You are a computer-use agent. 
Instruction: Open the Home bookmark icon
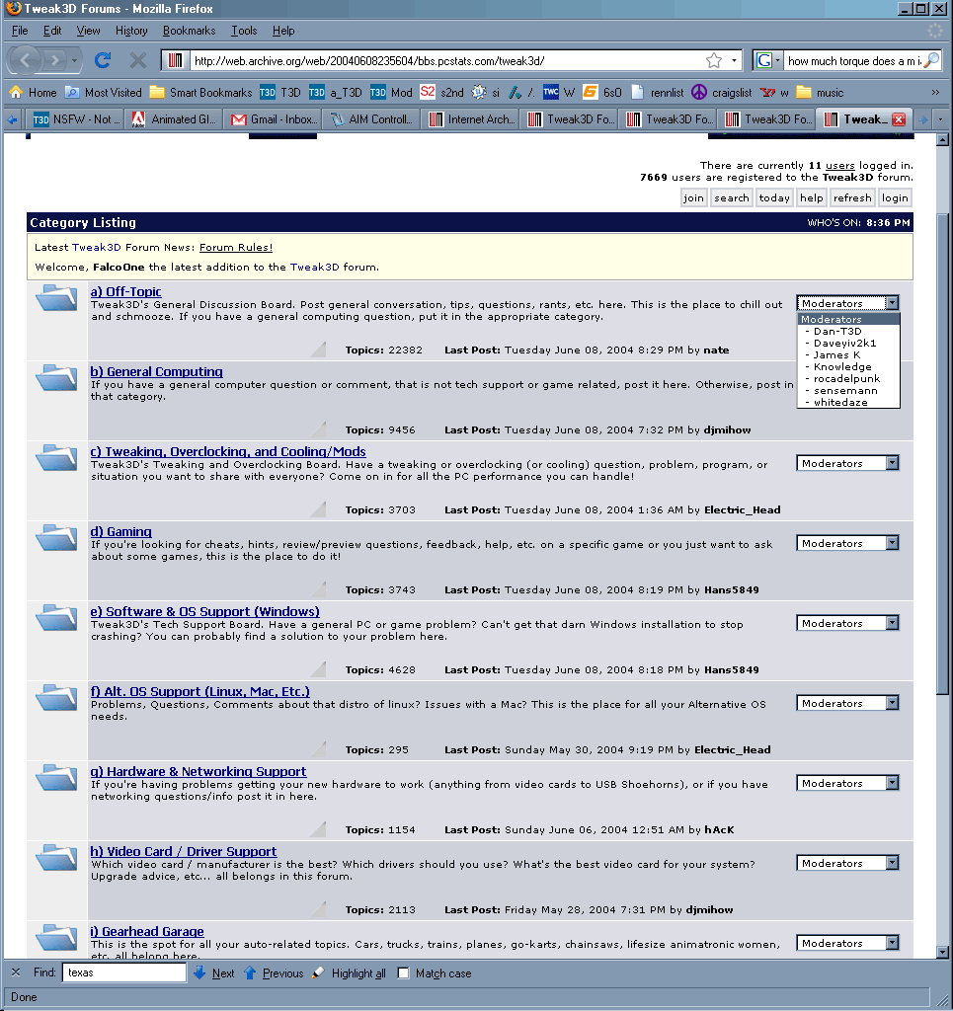16,92
